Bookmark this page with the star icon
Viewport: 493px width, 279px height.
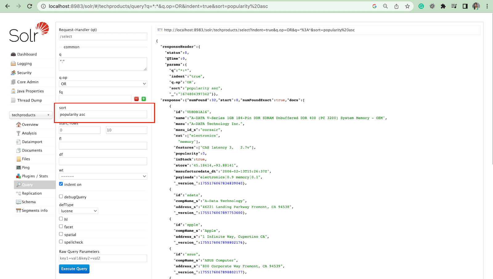pos(407,6)
